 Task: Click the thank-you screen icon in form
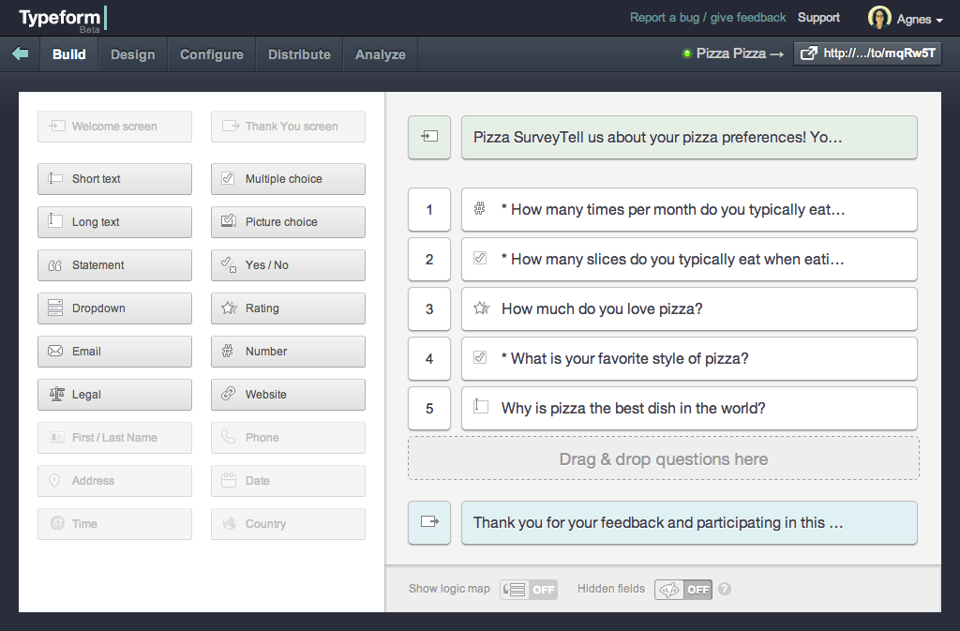[x=429, y=522]
